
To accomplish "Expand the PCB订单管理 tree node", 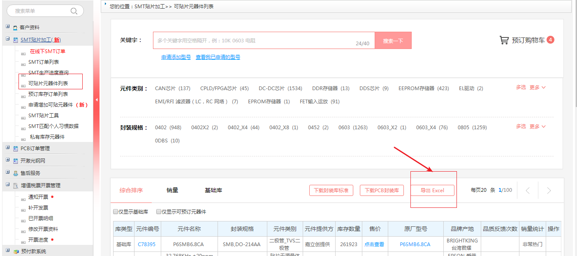I will point(7,148).
